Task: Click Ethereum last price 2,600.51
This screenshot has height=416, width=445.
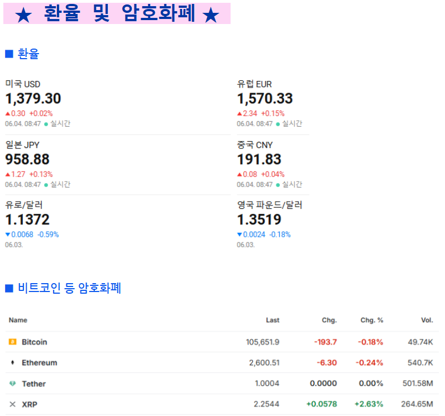Action: pyautogui.click(x=264, y=362)
